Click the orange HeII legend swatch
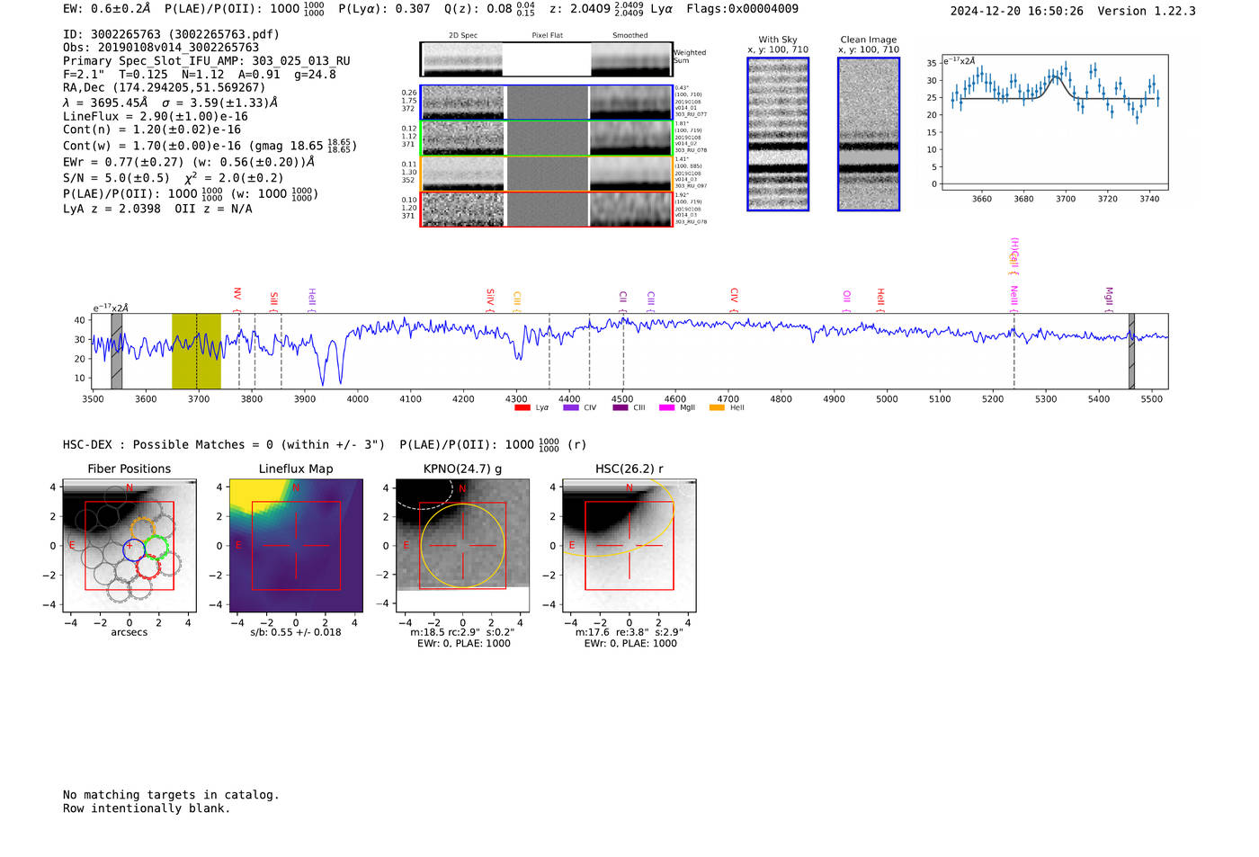 717,407
